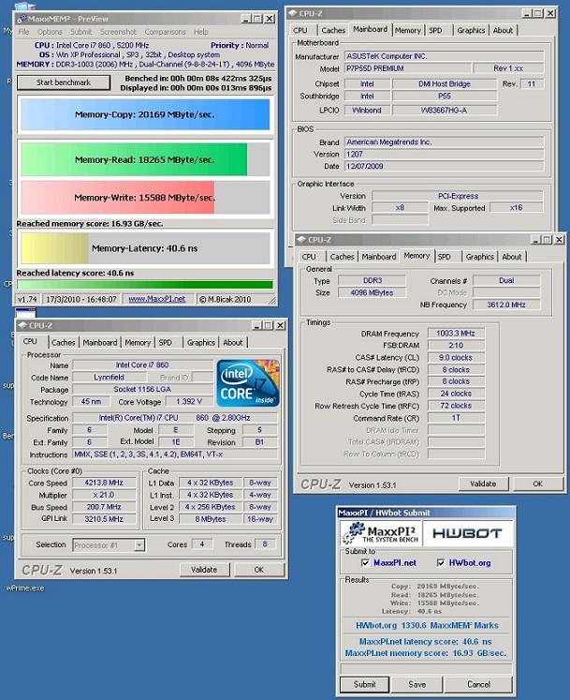This screenshot has height=700, width=570.
Task: Toggle the MaxxPI.net submit checkbox
Action: 365,563
